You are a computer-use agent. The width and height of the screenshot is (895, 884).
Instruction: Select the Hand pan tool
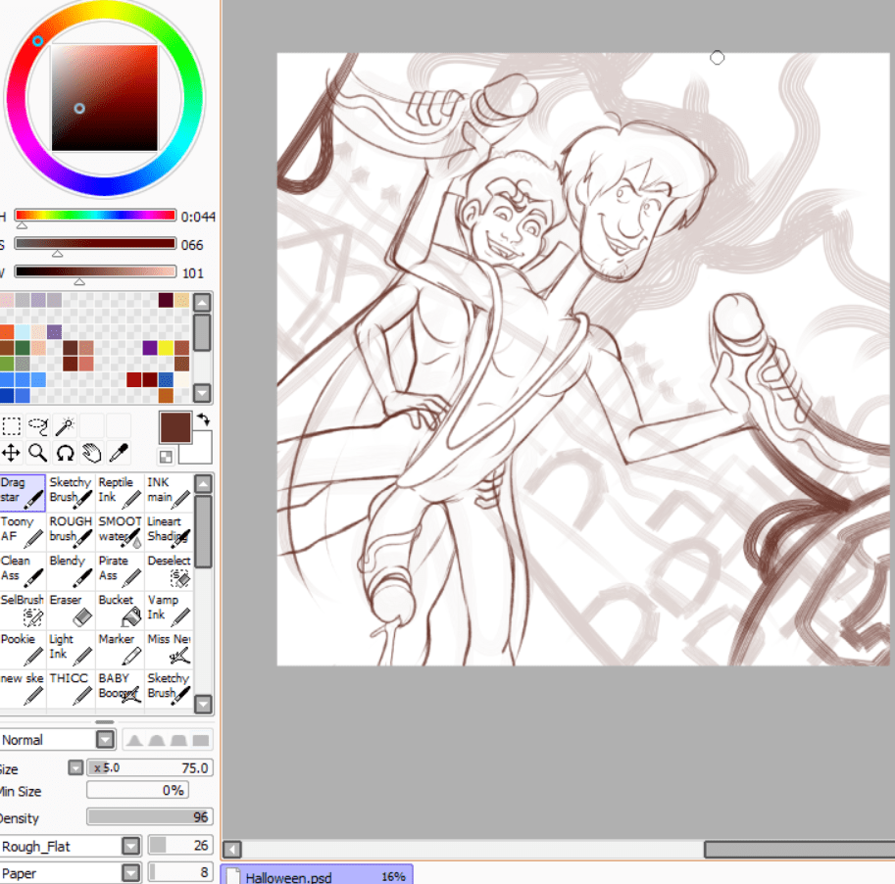[x=91, y=453]
